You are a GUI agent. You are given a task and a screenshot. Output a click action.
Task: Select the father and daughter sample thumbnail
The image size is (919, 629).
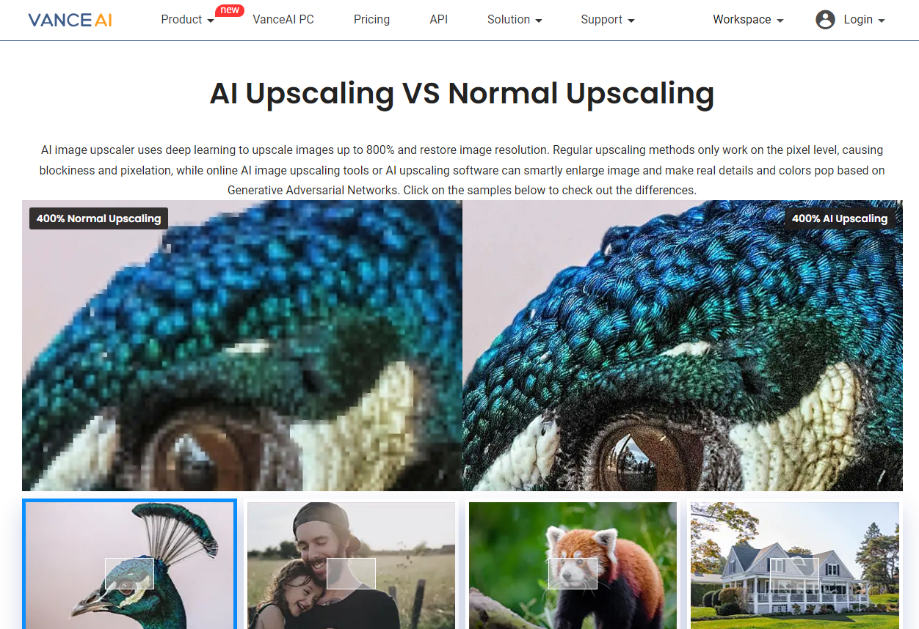pyautogui.click(x=352, y=565)
